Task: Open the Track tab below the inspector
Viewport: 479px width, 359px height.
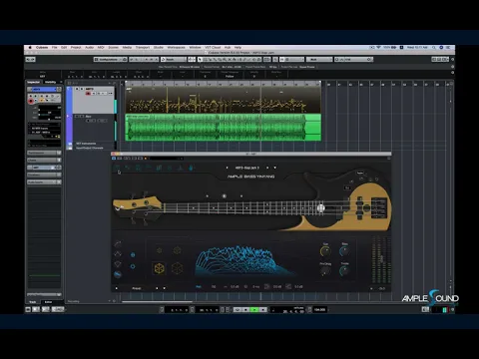Action: click(x=33, y=302)
